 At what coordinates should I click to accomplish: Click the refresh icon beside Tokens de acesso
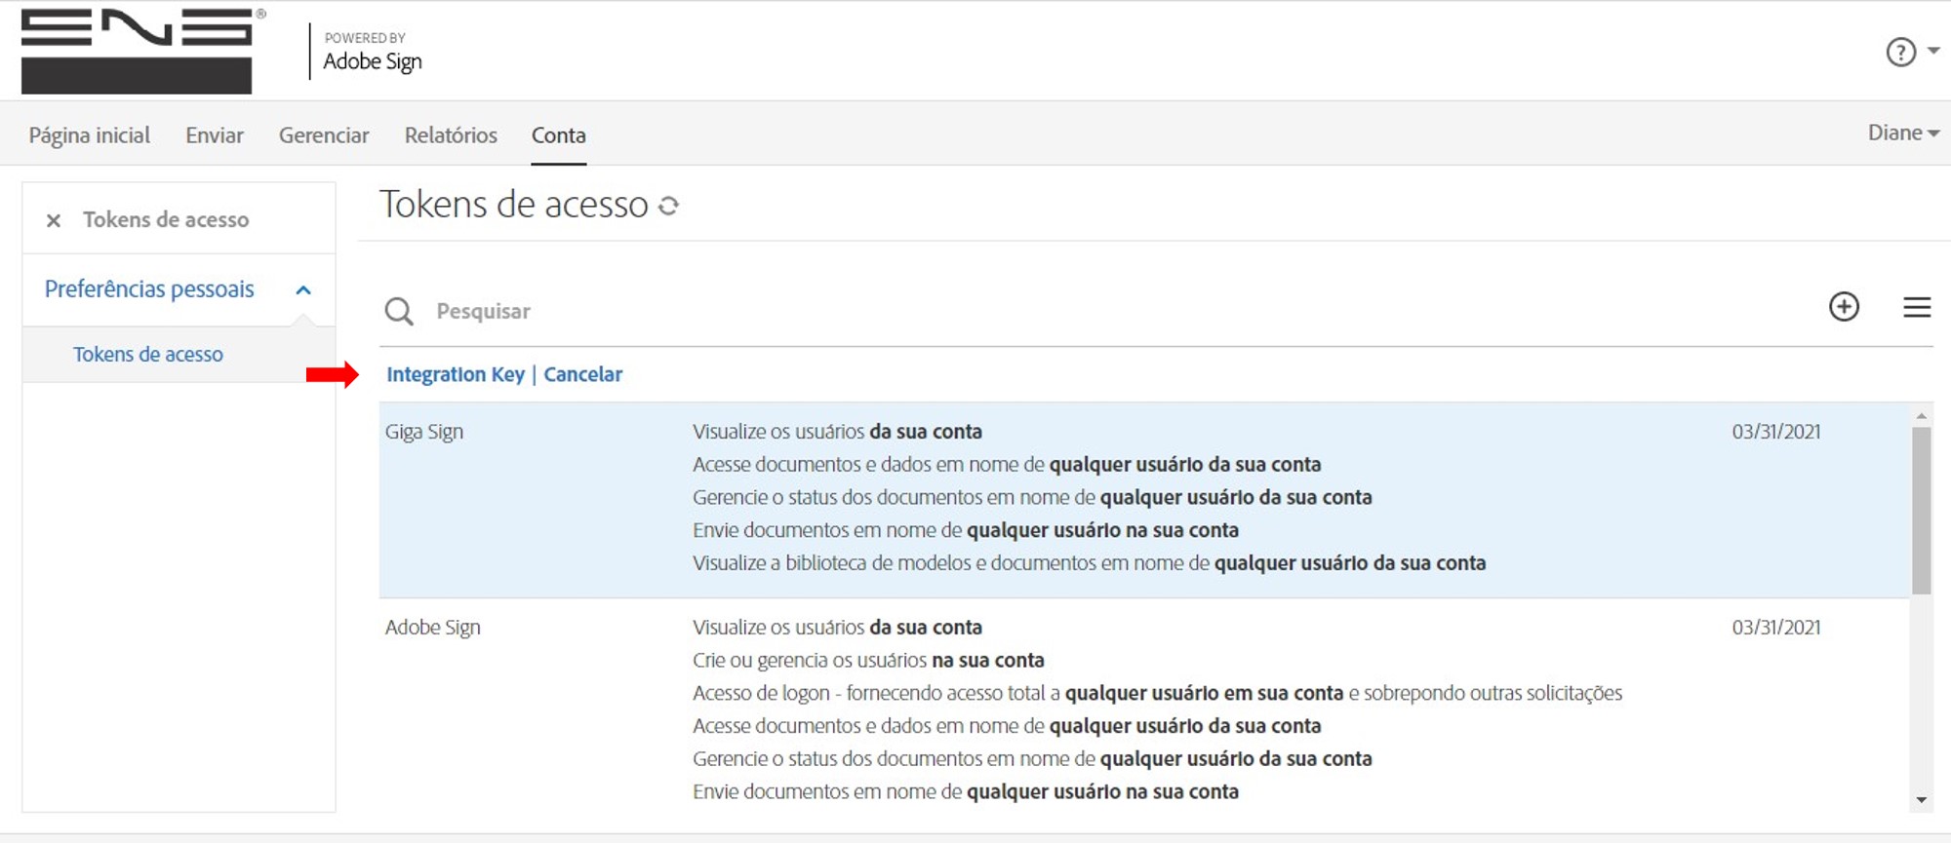click(x=668, y=206)
